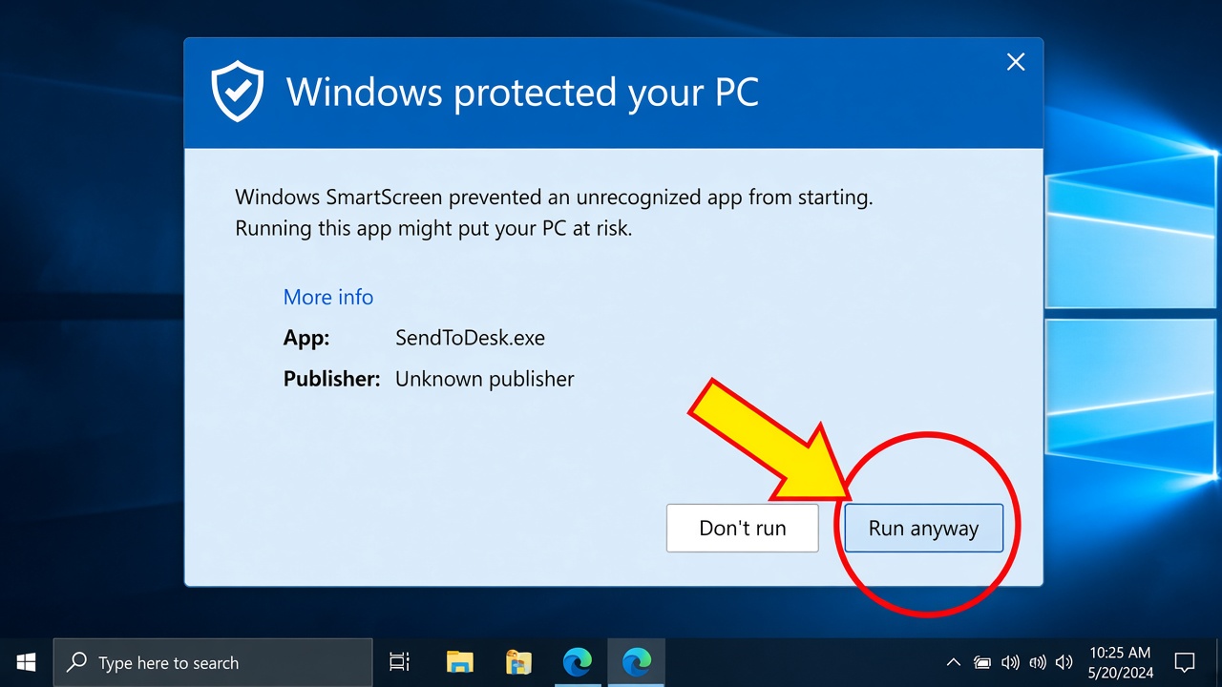Click the 'Running this app might' warning line

point(433,229)
